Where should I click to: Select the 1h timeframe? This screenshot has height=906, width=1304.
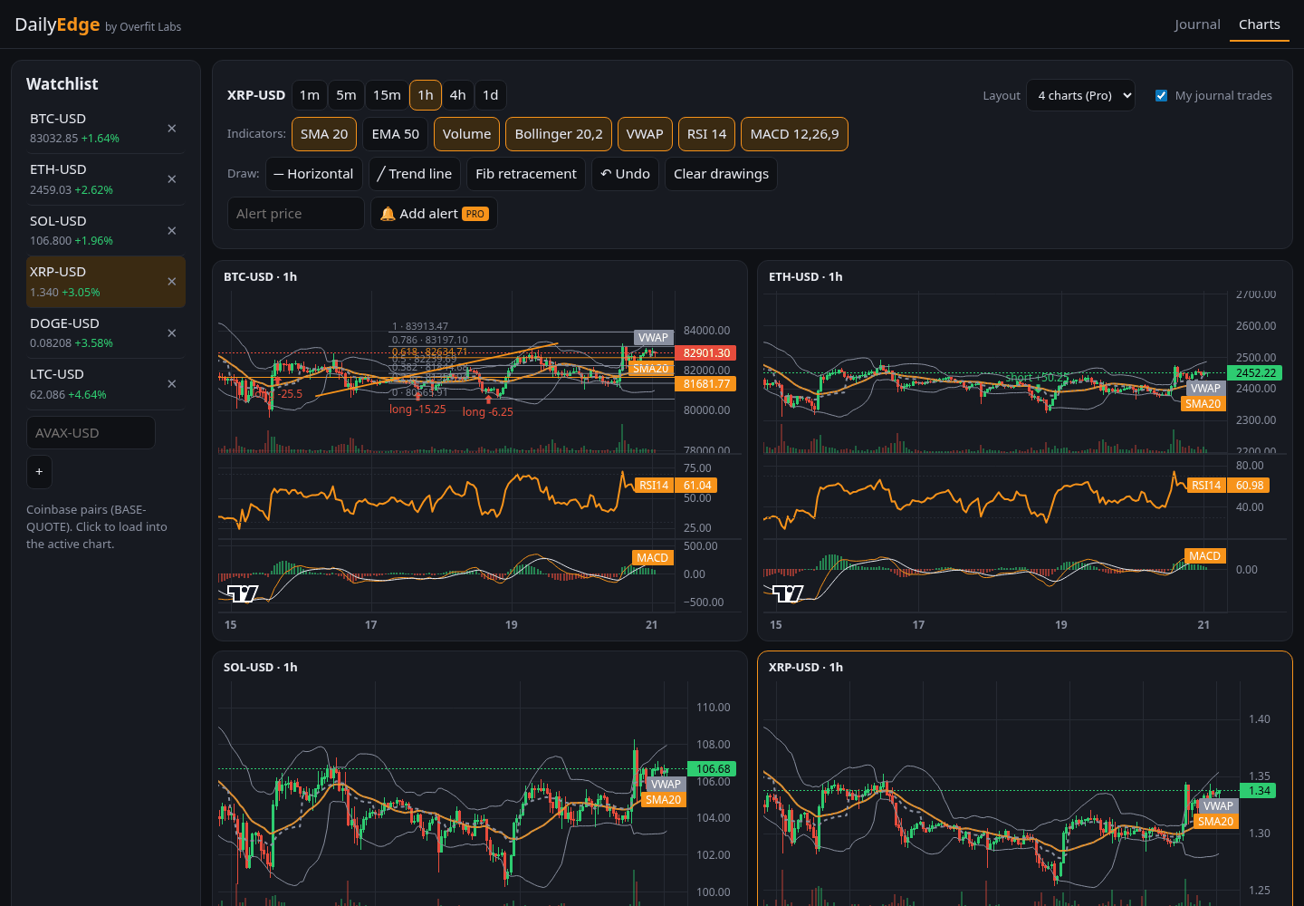coord(426,95)
